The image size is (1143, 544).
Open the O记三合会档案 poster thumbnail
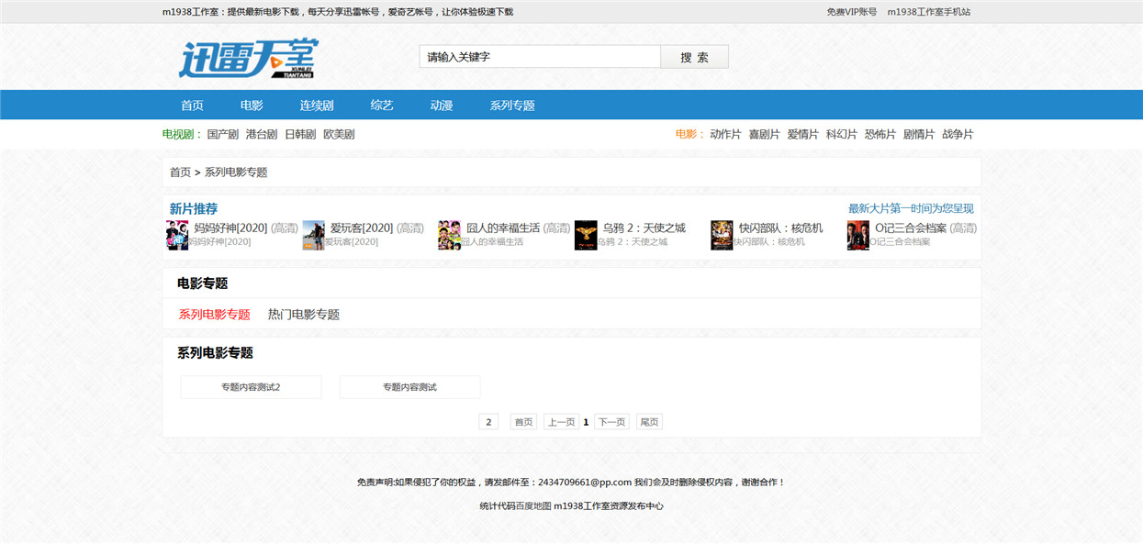[858, 235]
